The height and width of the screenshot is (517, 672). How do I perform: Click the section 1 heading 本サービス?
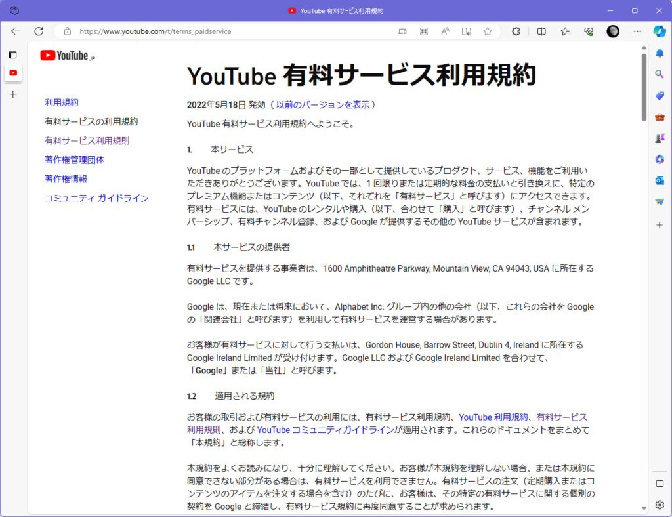[232, 150]
